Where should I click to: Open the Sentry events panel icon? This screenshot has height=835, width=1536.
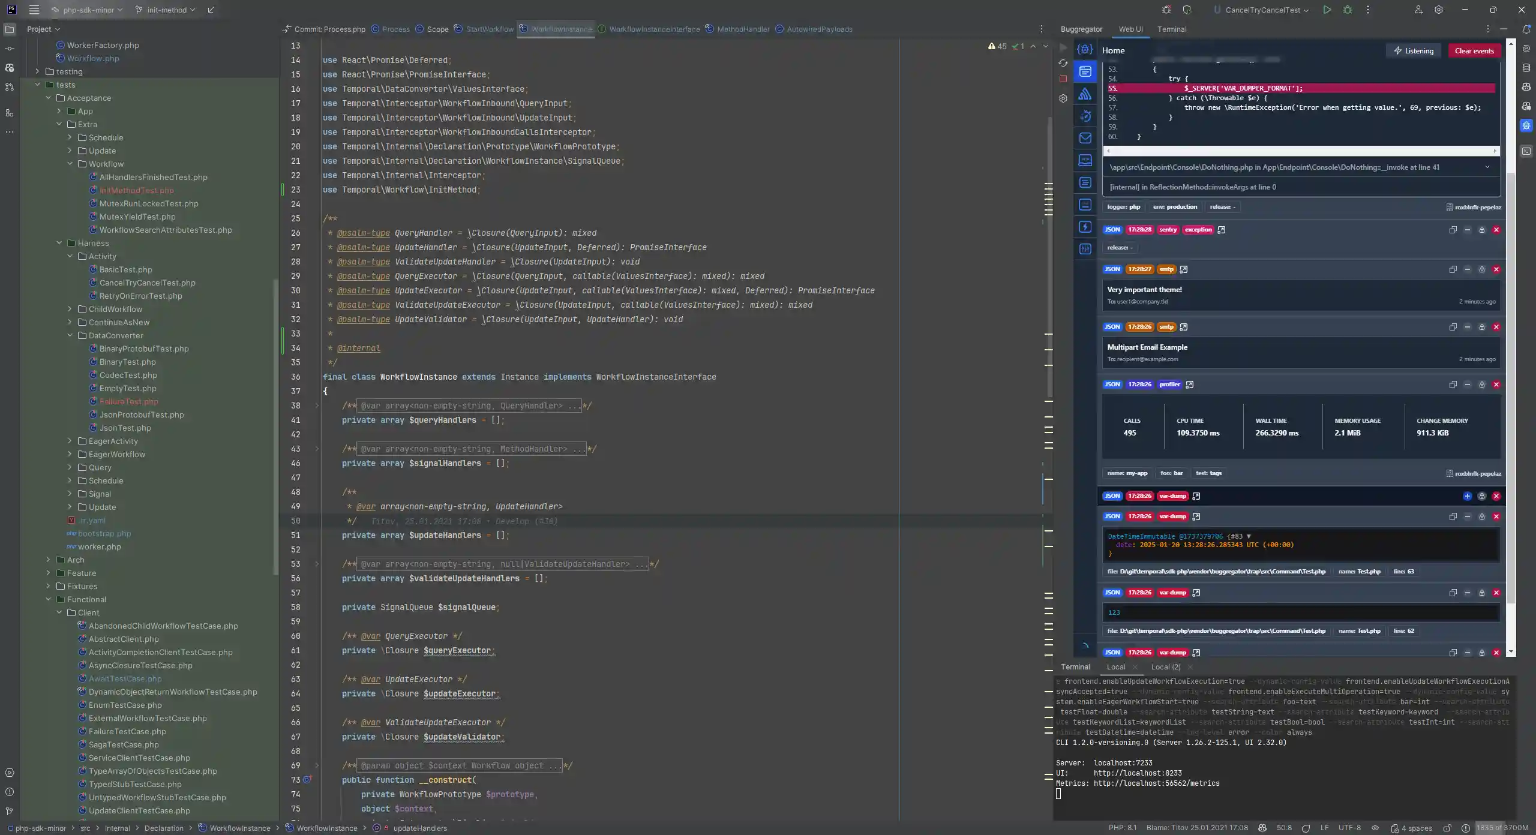[x=1085, y=94]
